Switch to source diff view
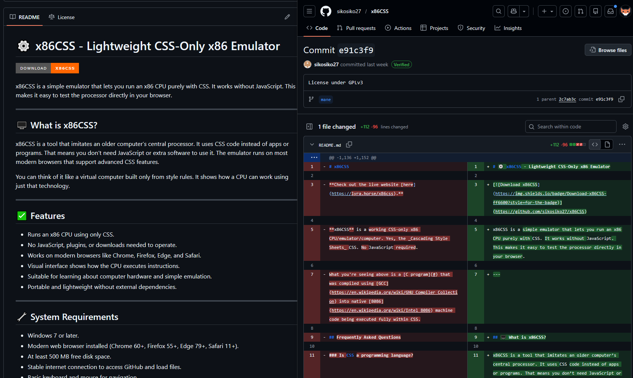 (595, 144)
